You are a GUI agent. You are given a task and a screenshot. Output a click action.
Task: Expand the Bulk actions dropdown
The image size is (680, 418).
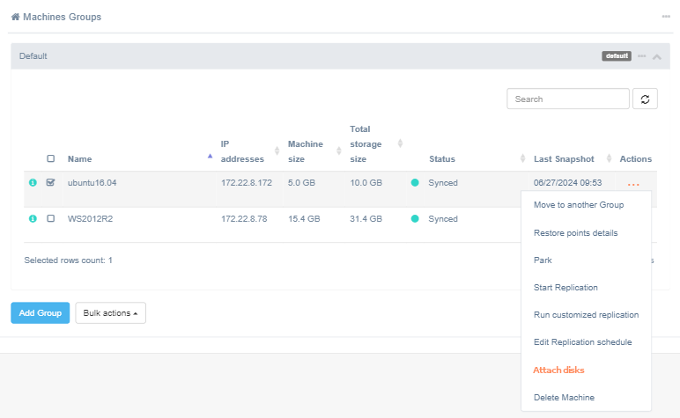110,313
